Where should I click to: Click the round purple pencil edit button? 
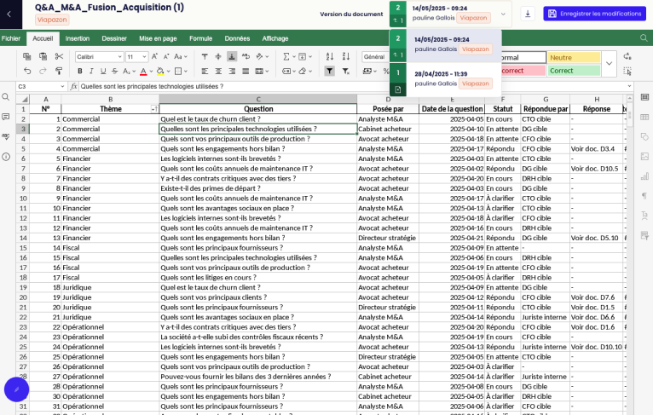pyautogui.click(x=17, y=389)
